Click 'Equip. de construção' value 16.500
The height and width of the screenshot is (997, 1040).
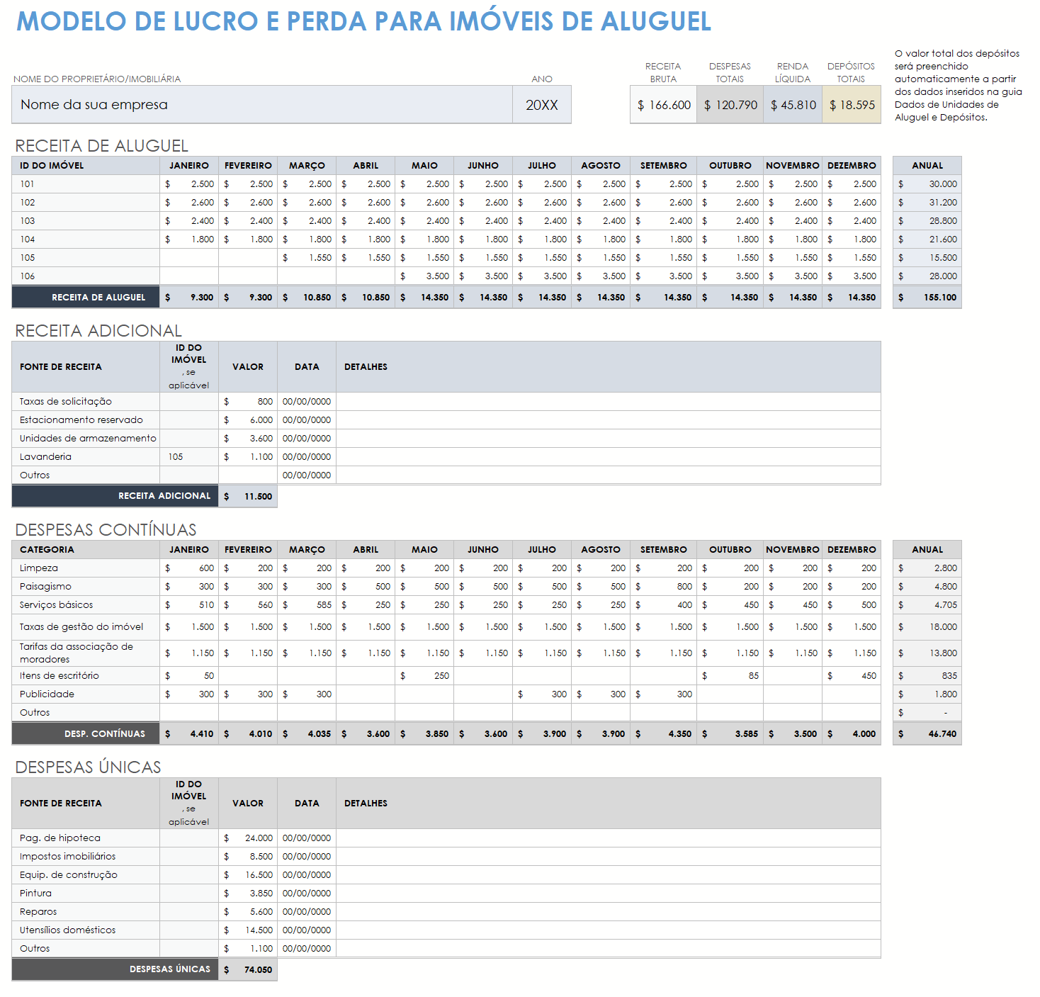(x=248, y=875)
